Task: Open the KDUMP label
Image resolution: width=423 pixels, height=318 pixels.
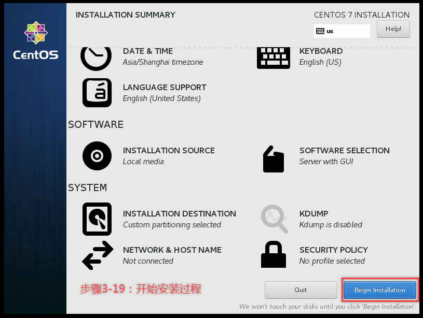Action: [x=313, y=214]
